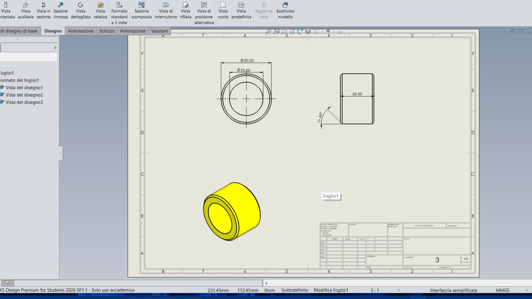Viewport: 532px width, 299px height.
Task: Open the Vista dettagliata tool
Action: (81, 11)
